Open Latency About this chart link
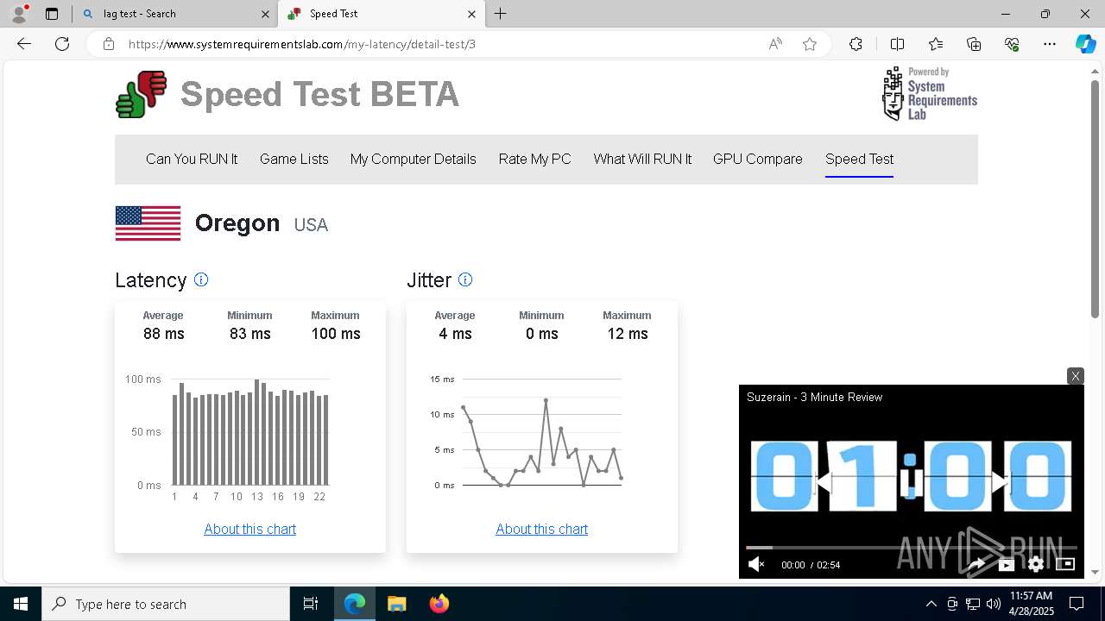Viewport: 1105px width, 621px height. (x=250, y=529)
